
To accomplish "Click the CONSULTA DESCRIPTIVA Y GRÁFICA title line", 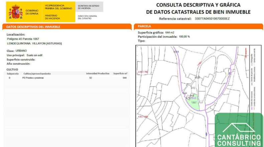I will [198, 5].
